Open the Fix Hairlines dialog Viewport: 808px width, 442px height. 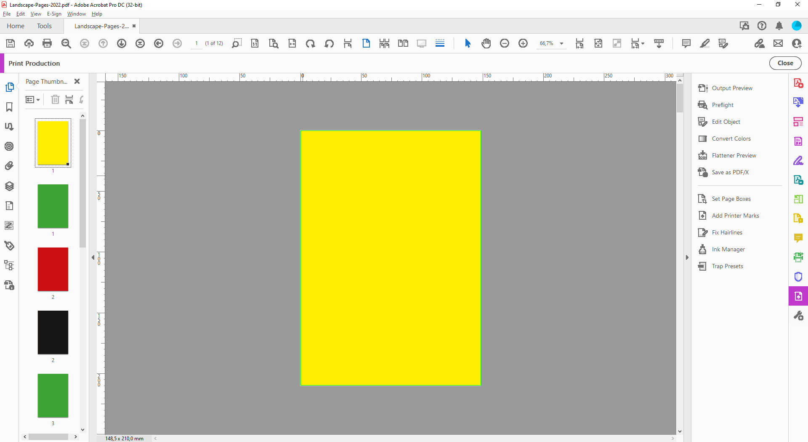pos(725,232)
